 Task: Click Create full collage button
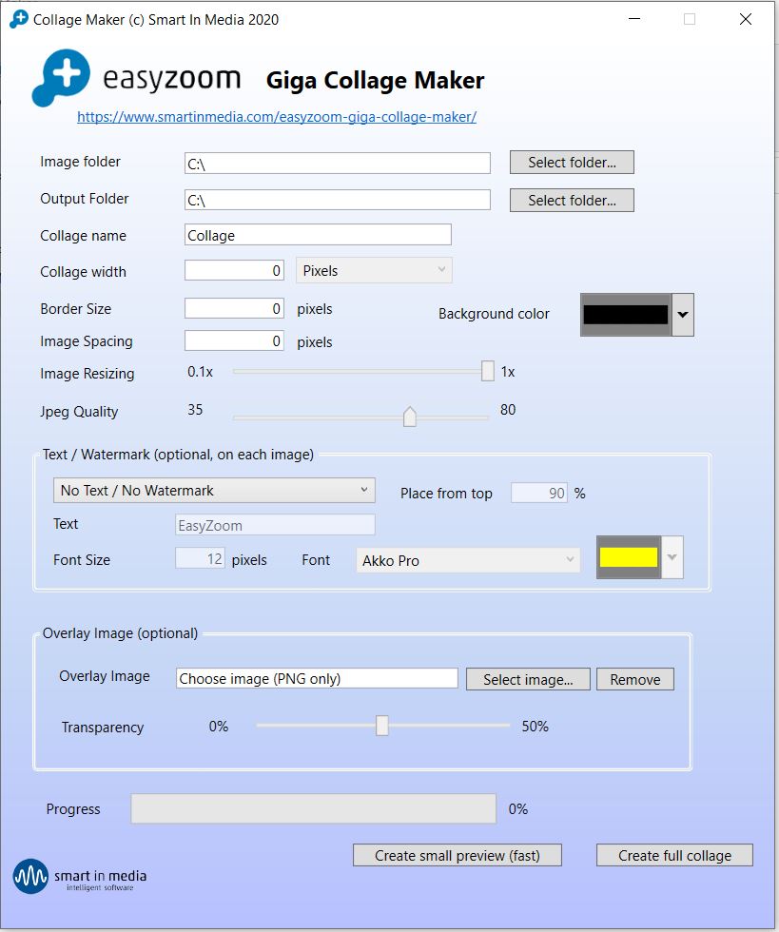(675, 855)
